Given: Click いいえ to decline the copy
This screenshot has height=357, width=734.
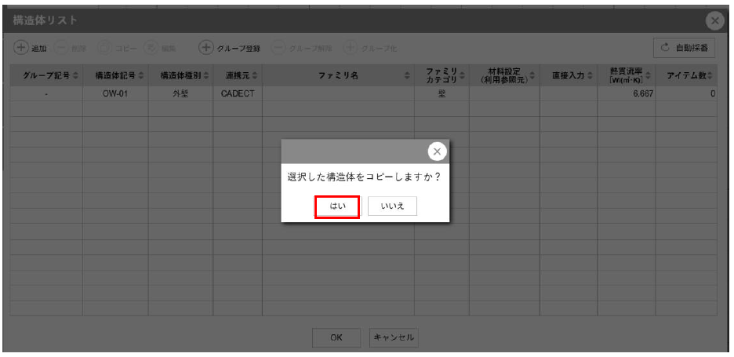Looking at the screenshot, I should tap(392, 206).
